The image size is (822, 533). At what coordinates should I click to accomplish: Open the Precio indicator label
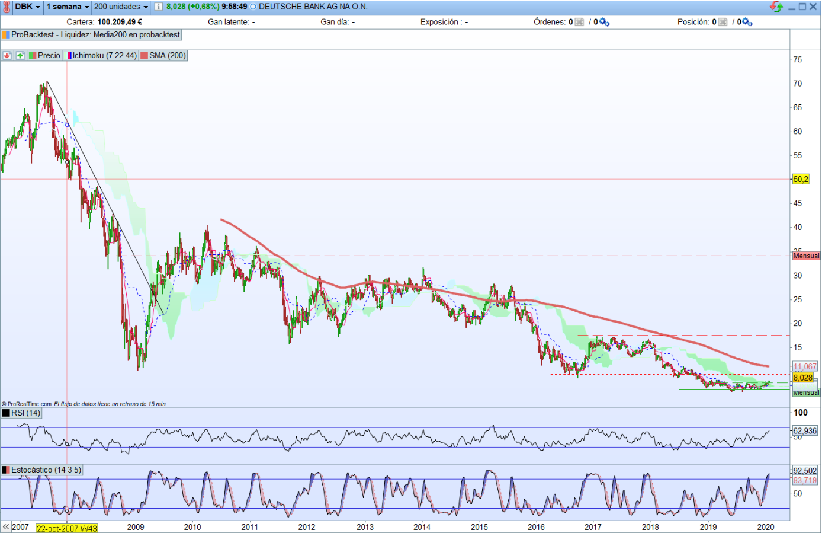click(45, 55)
